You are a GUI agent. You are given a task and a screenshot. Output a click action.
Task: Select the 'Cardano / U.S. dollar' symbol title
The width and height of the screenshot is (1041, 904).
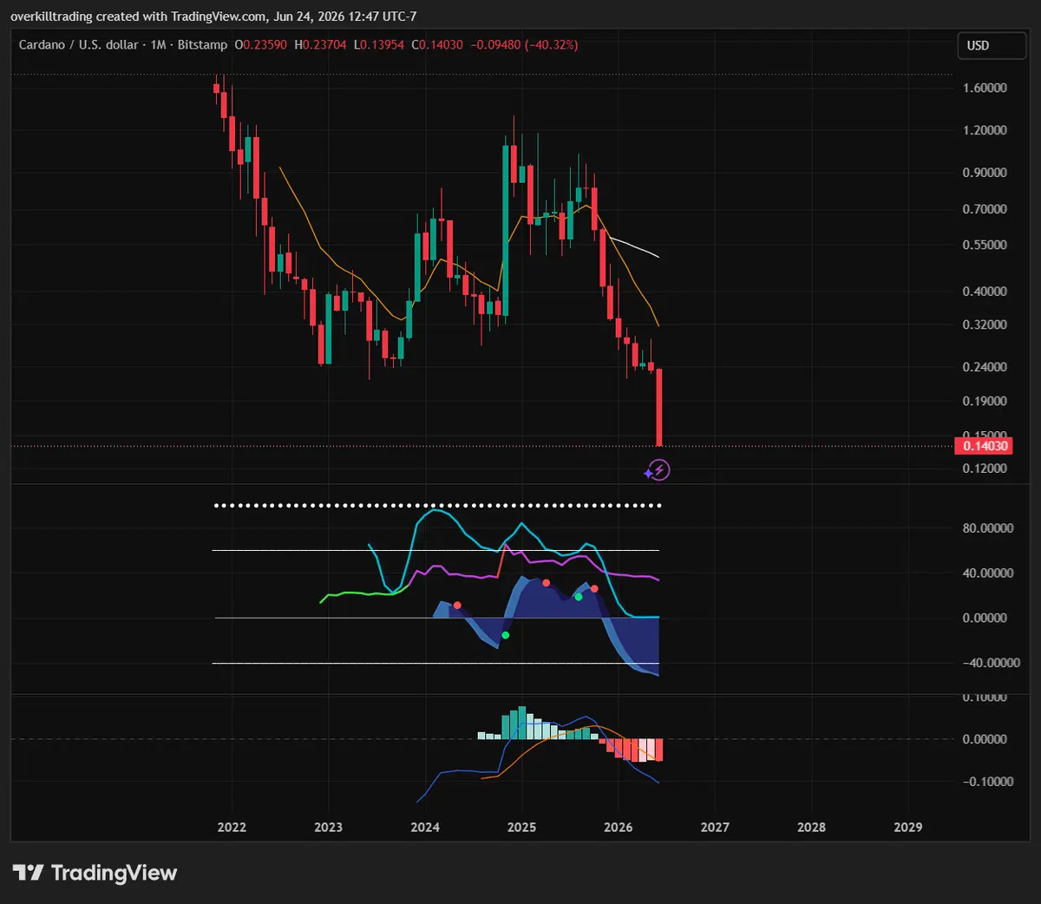pyautogui.click(x=79, y=44)
